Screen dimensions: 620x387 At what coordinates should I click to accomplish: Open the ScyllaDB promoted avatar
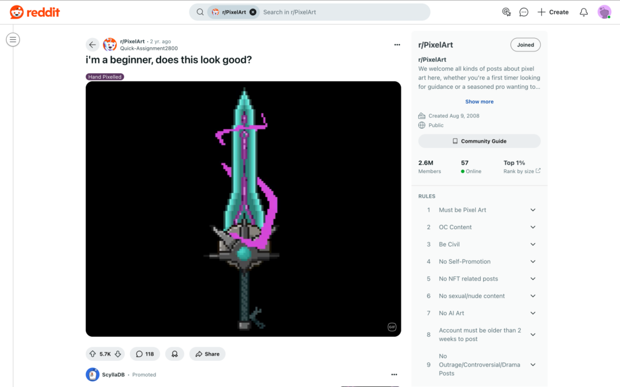click(93, 374)
